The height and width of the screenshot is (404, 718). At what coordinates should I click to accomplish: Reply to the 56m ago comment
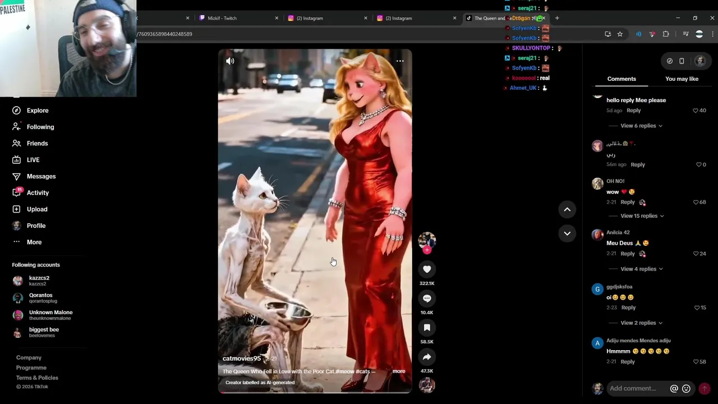(x=638, y=164)
